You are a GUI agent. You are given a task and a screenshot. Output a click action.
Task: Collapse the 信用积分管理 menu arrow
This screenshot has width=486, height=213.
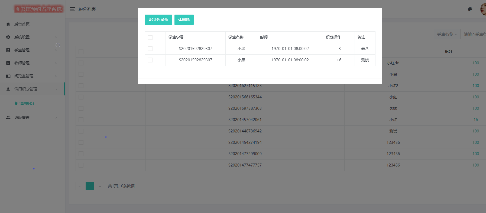56,89
